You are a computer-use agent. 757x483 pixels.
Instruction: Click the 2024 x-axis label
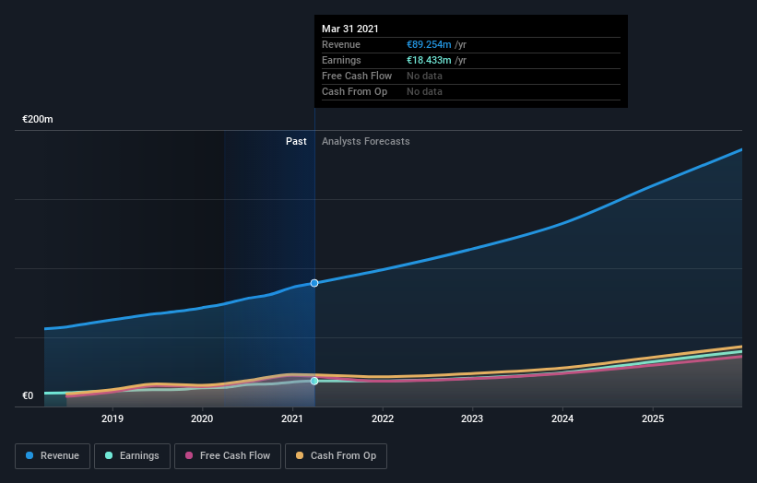coord(562,418)
